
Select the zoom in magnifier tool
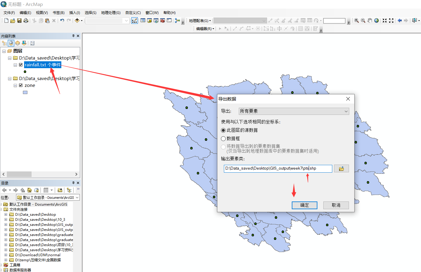tap(357, 21)
